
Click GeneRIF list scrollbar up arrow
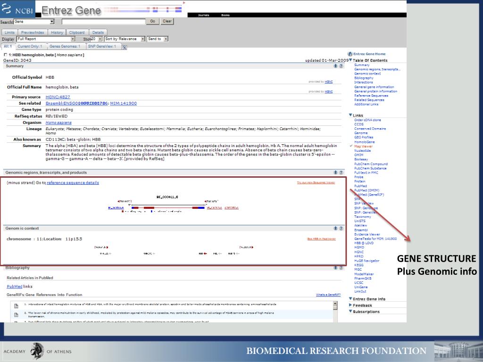(335, 304)
